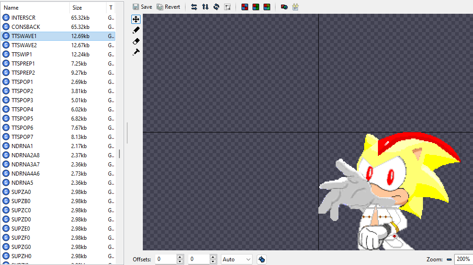Click the graphic icon beside TTSPOP1

(x=6, y=82)
